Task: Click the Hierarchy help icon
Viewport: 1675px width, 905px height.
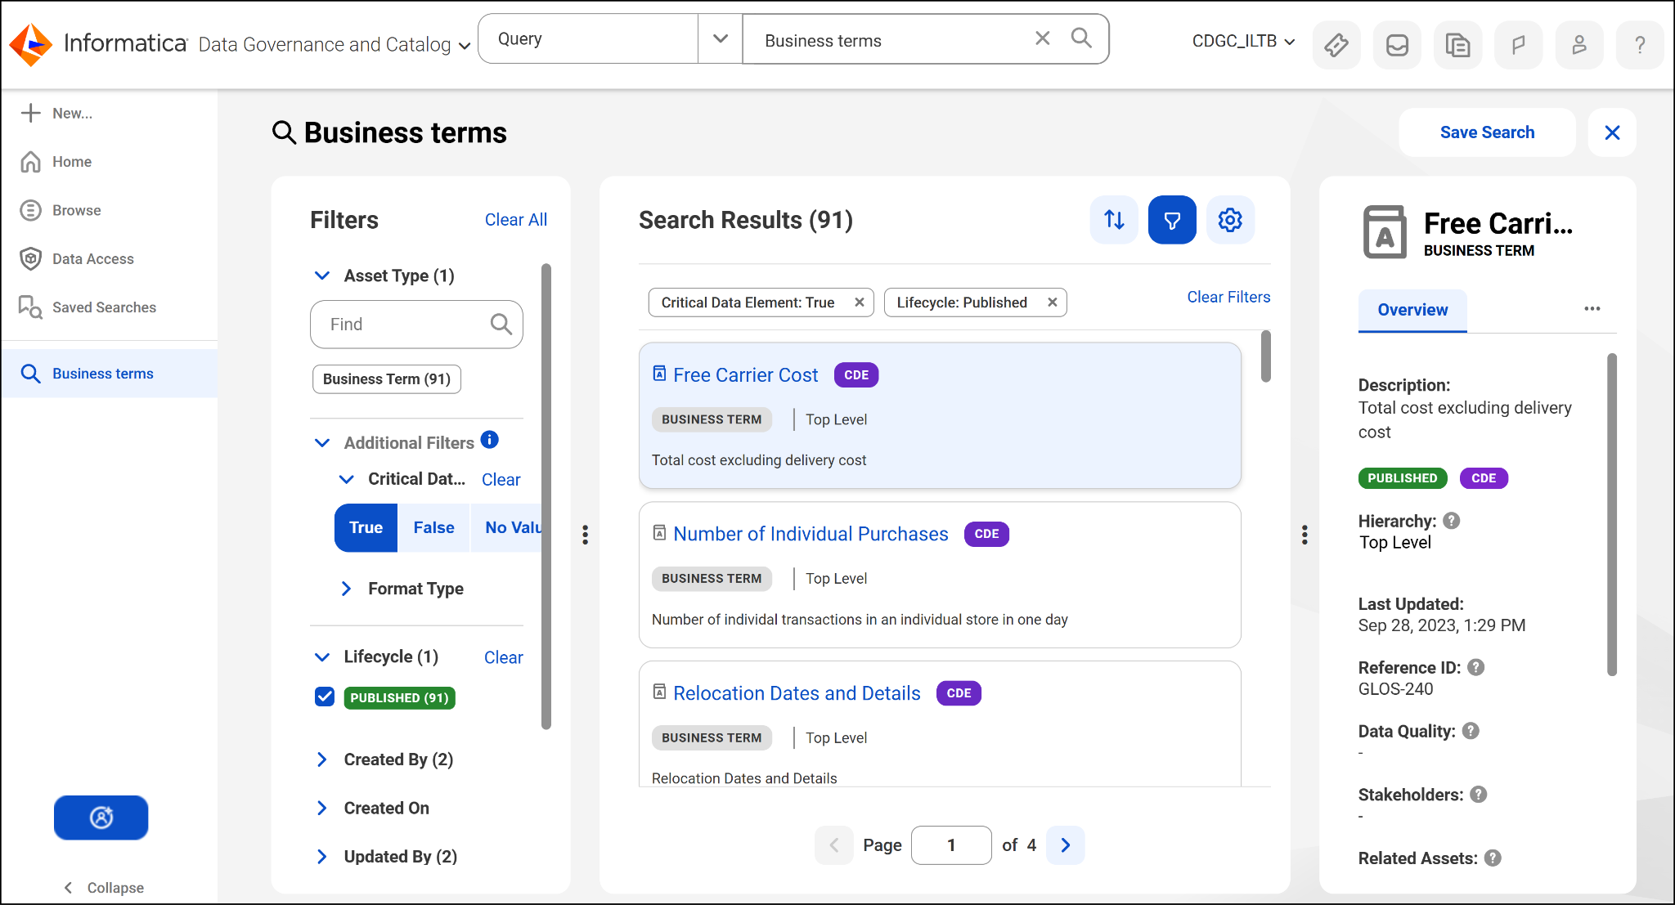Action: [1452, 521]
